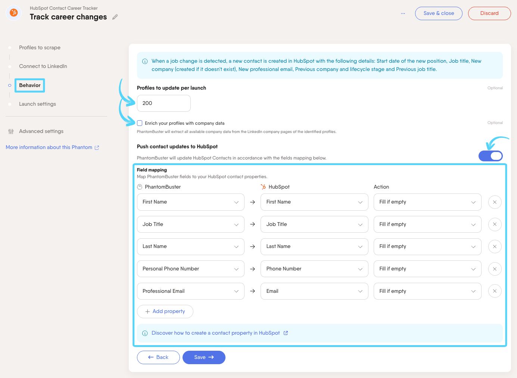Click Profiles to update per launch field

164,103
